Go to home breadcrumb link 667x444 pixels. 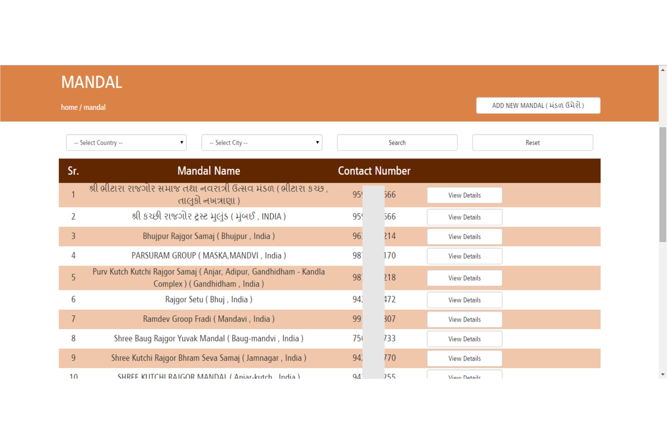(x=69, y=107)
